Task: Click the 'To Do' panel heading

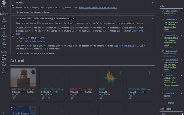Action: click(x=162, y=6)
